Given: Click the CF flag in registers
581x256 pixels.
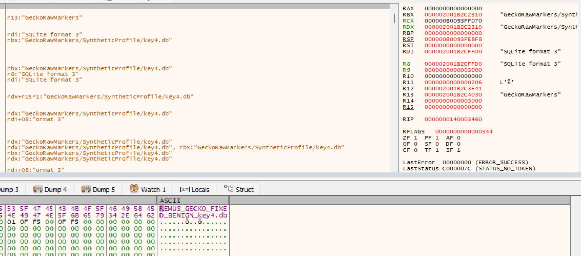Looking at the screenshot, I should click(410, 150).
